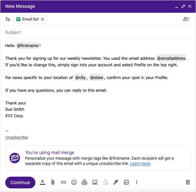The image size is (196, 192).
Task: Expand compose window to full screen
Action: click(x=183, y=6)
